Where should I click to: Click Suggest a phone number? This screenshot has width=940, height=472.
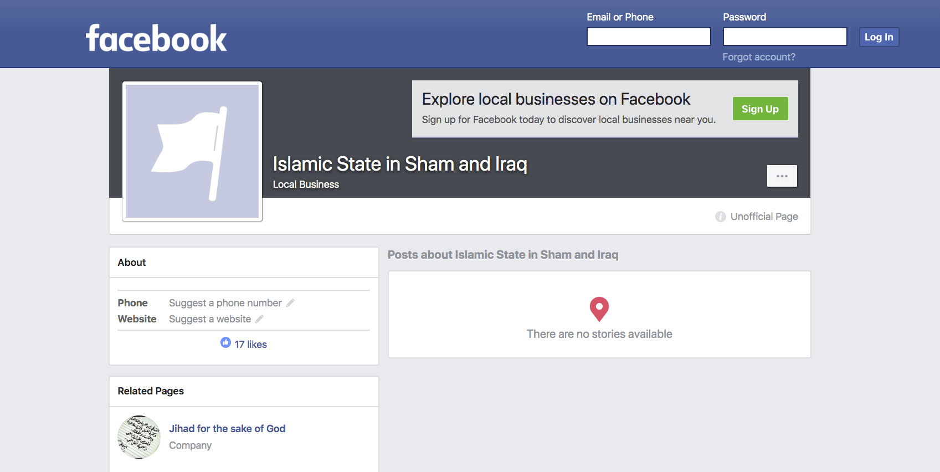tap(225, 303)
